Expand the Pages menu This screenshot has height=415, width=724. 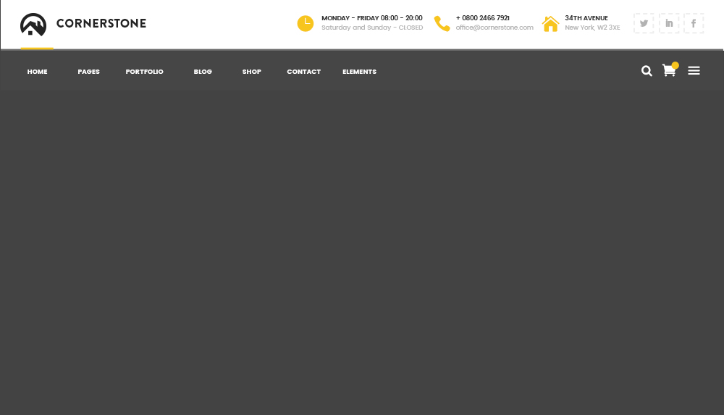[88, 72]
